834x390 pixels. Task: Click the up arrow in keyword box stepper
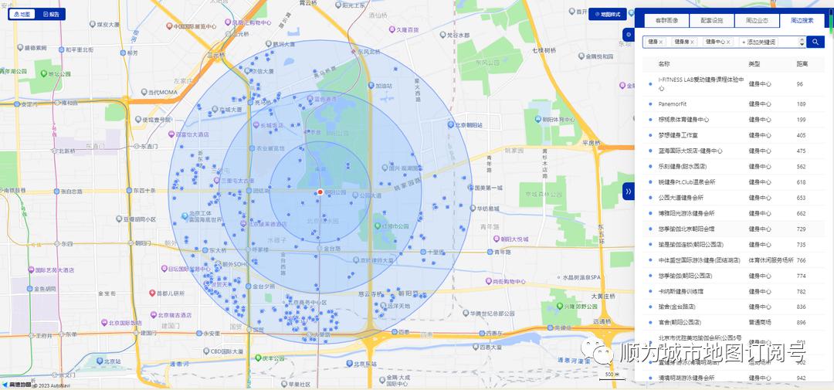coord(802,39)
